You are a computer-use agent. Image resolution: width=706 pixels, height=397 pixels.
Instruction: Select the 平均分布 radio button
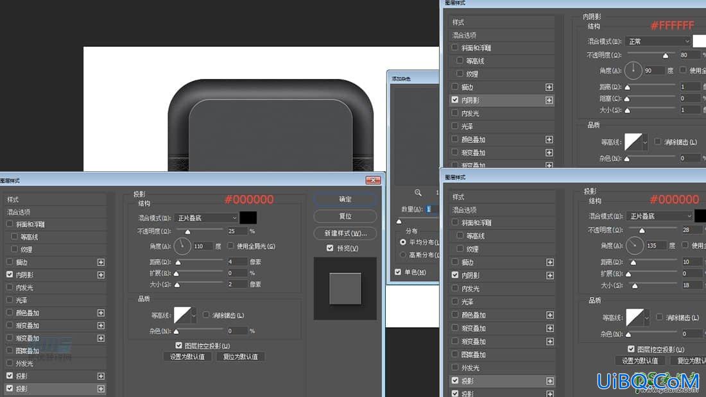click(403, 242)
